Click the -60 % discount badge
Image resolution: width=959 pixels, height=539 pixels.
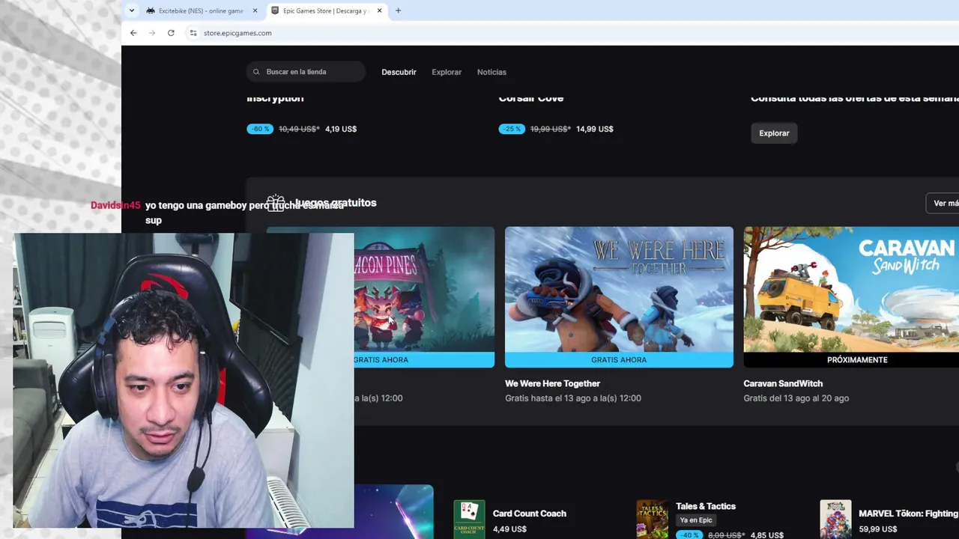pos(260,129)
